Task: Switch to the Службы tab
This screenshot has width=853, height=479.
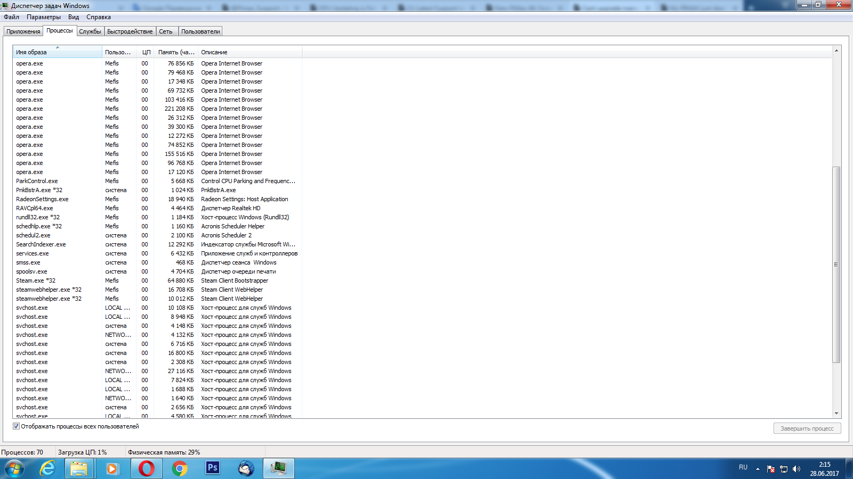Action: 90,31
